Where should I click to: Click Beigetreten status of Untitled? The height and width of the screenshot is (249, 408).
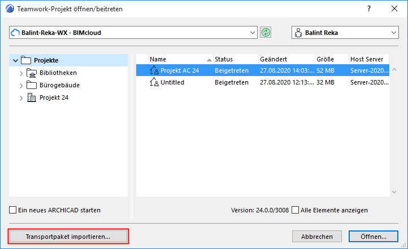tap(232, 82)
